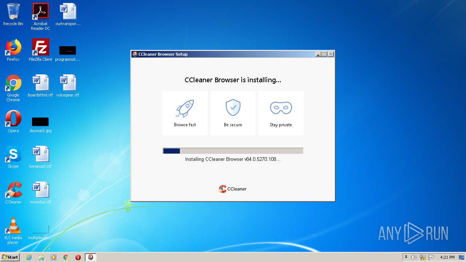Click the CCleaner Browser Setup title bar icon

[x=135, y=54]
